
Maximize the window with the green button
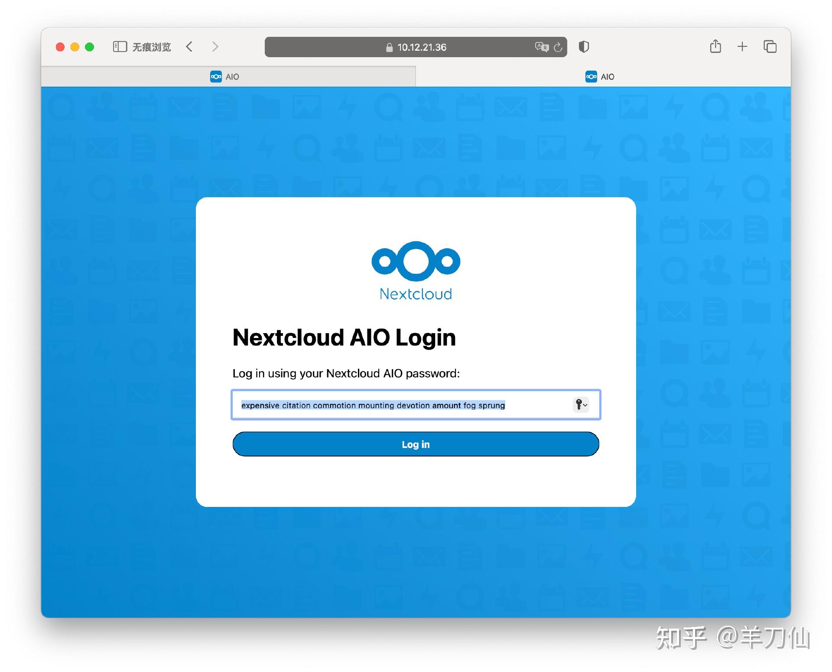tap(90, 47)
